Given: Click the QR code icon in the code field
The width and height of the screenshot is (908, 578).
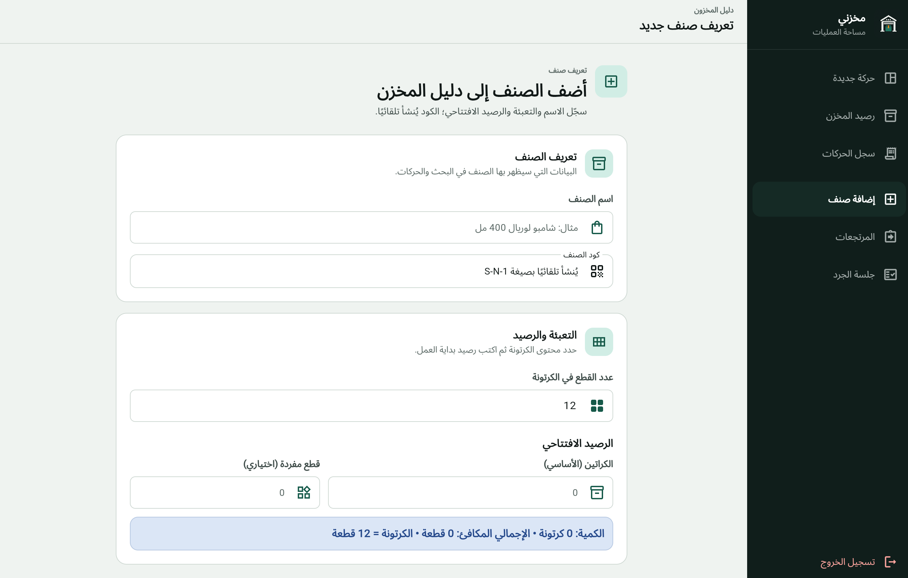Looking at the screenshot, I should pos(597,271).
